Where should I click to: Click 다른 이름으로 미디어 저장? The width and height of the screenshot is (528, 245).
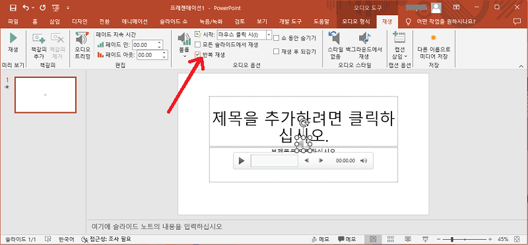coord(434,46)
